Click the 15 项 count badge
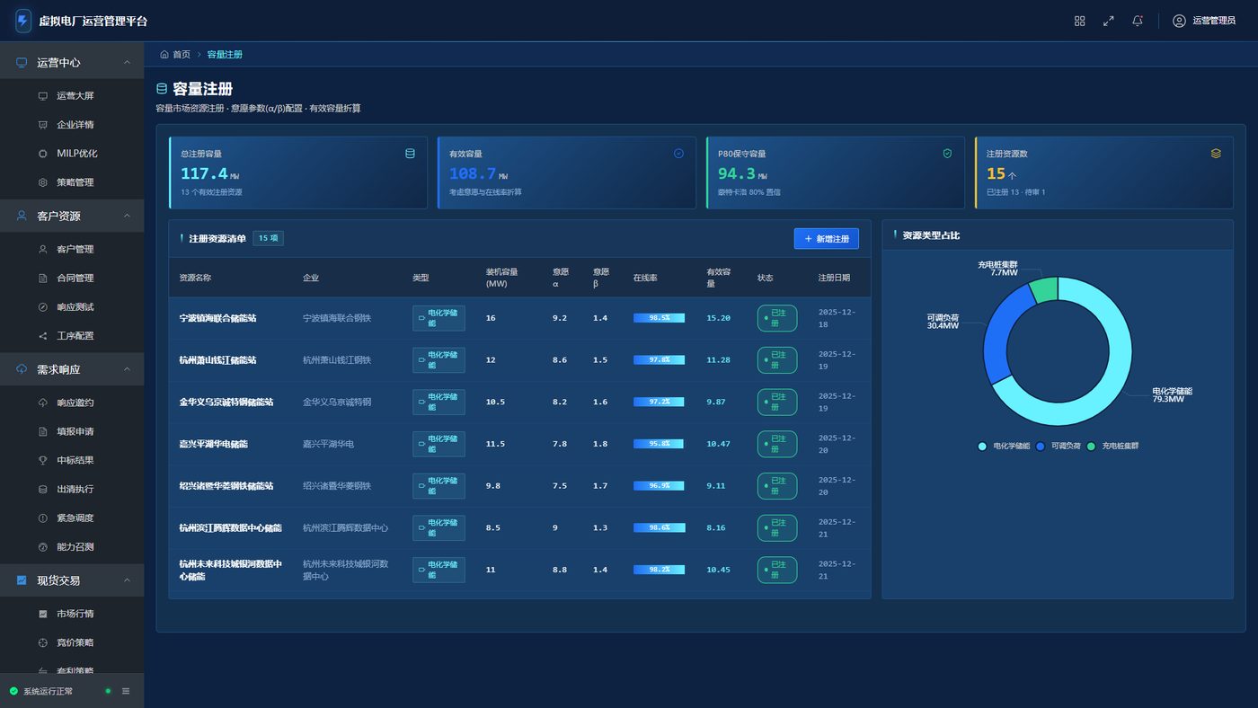 (x=269, y=238)
